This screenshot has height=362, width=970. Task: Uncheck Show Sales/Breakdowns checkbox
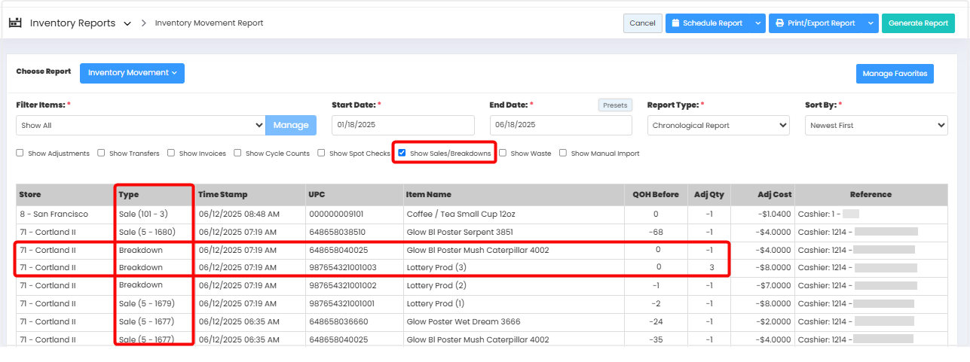[x=402, y=154]
